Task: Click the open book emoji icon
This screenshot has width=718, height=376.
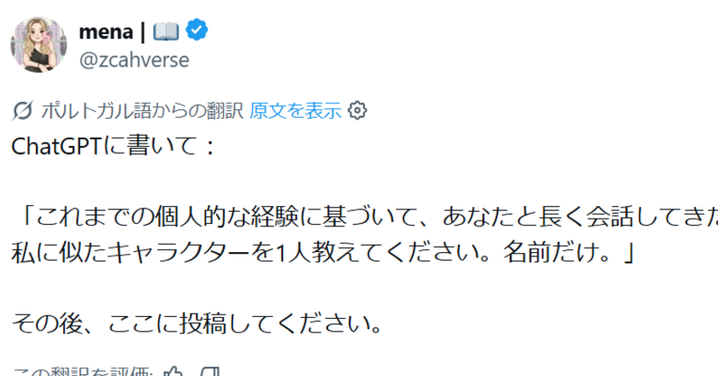Action: tap(165, 32)
